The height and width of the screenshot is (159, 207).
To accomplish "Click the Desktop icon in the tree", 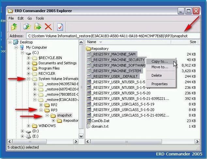I will click(x=16, y=42).
